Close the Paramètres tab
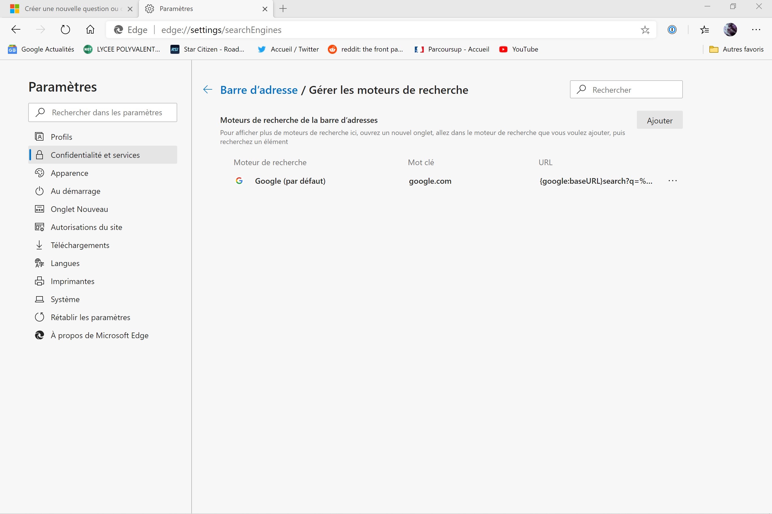Image resolution: width=772 pixels, height=514 pixels. tap(265, 9)
